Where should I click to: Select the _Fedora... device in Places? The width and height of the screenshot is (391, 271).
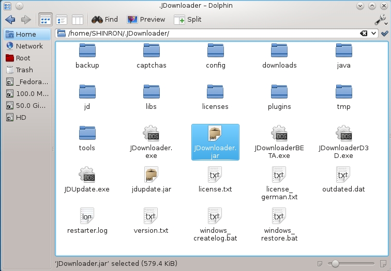click(27, 82)
